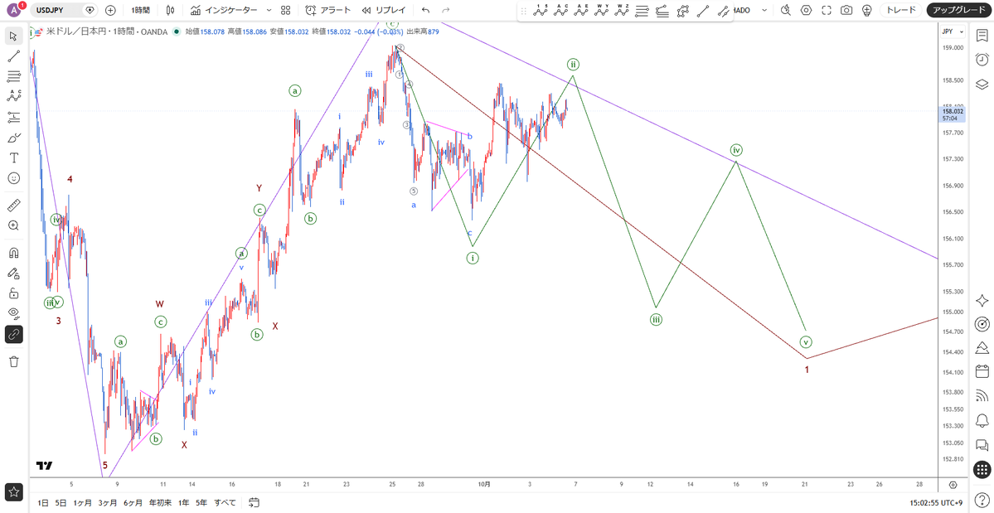Open the watchlist panel icon

click(x=982, y=36)
